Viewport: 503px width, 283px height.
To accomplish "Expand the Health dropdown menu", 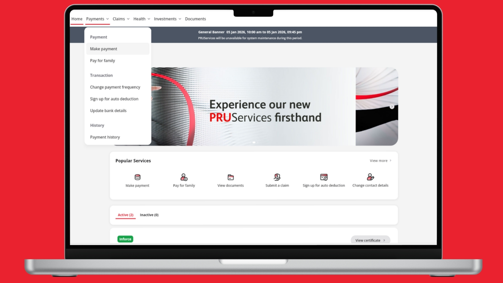I will pos(142,19).
